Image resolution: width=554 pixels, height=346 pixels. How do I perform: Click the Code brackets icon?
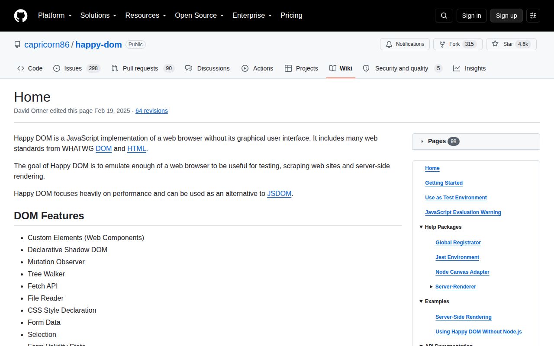point(21,68)
